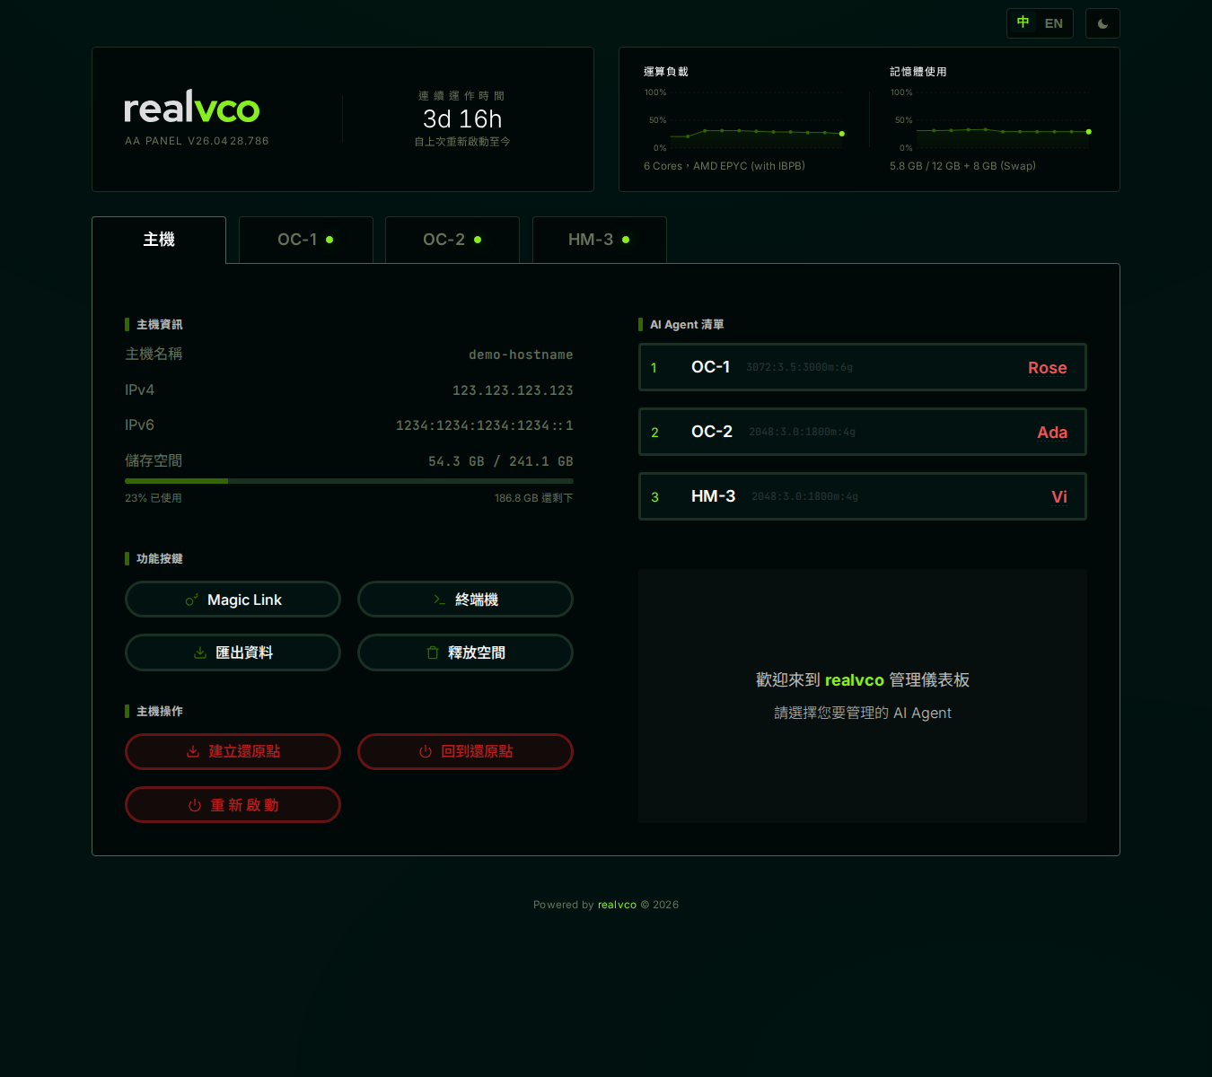Viewport: 1212px width, 1077px height.
Task: Click the 運算負載 CPU load chart
Action: pyautogui.click(x=743, y=119)
